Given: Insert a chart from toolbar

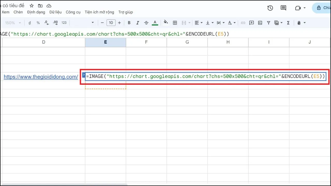Looking at the screenshot, I should pos(260,23).
